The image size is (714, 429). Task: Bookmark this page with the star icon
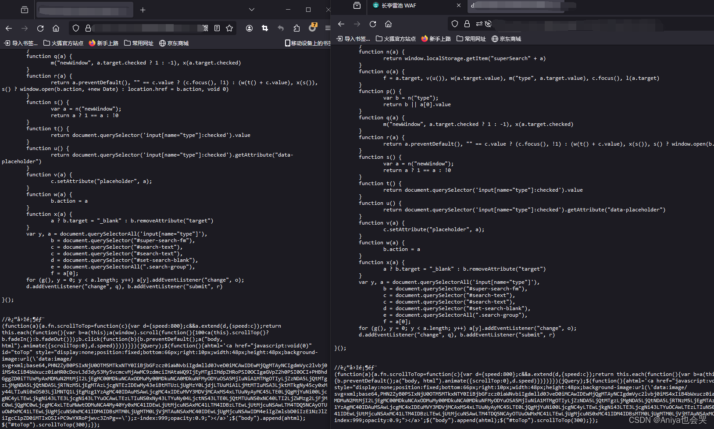[229, 29]
